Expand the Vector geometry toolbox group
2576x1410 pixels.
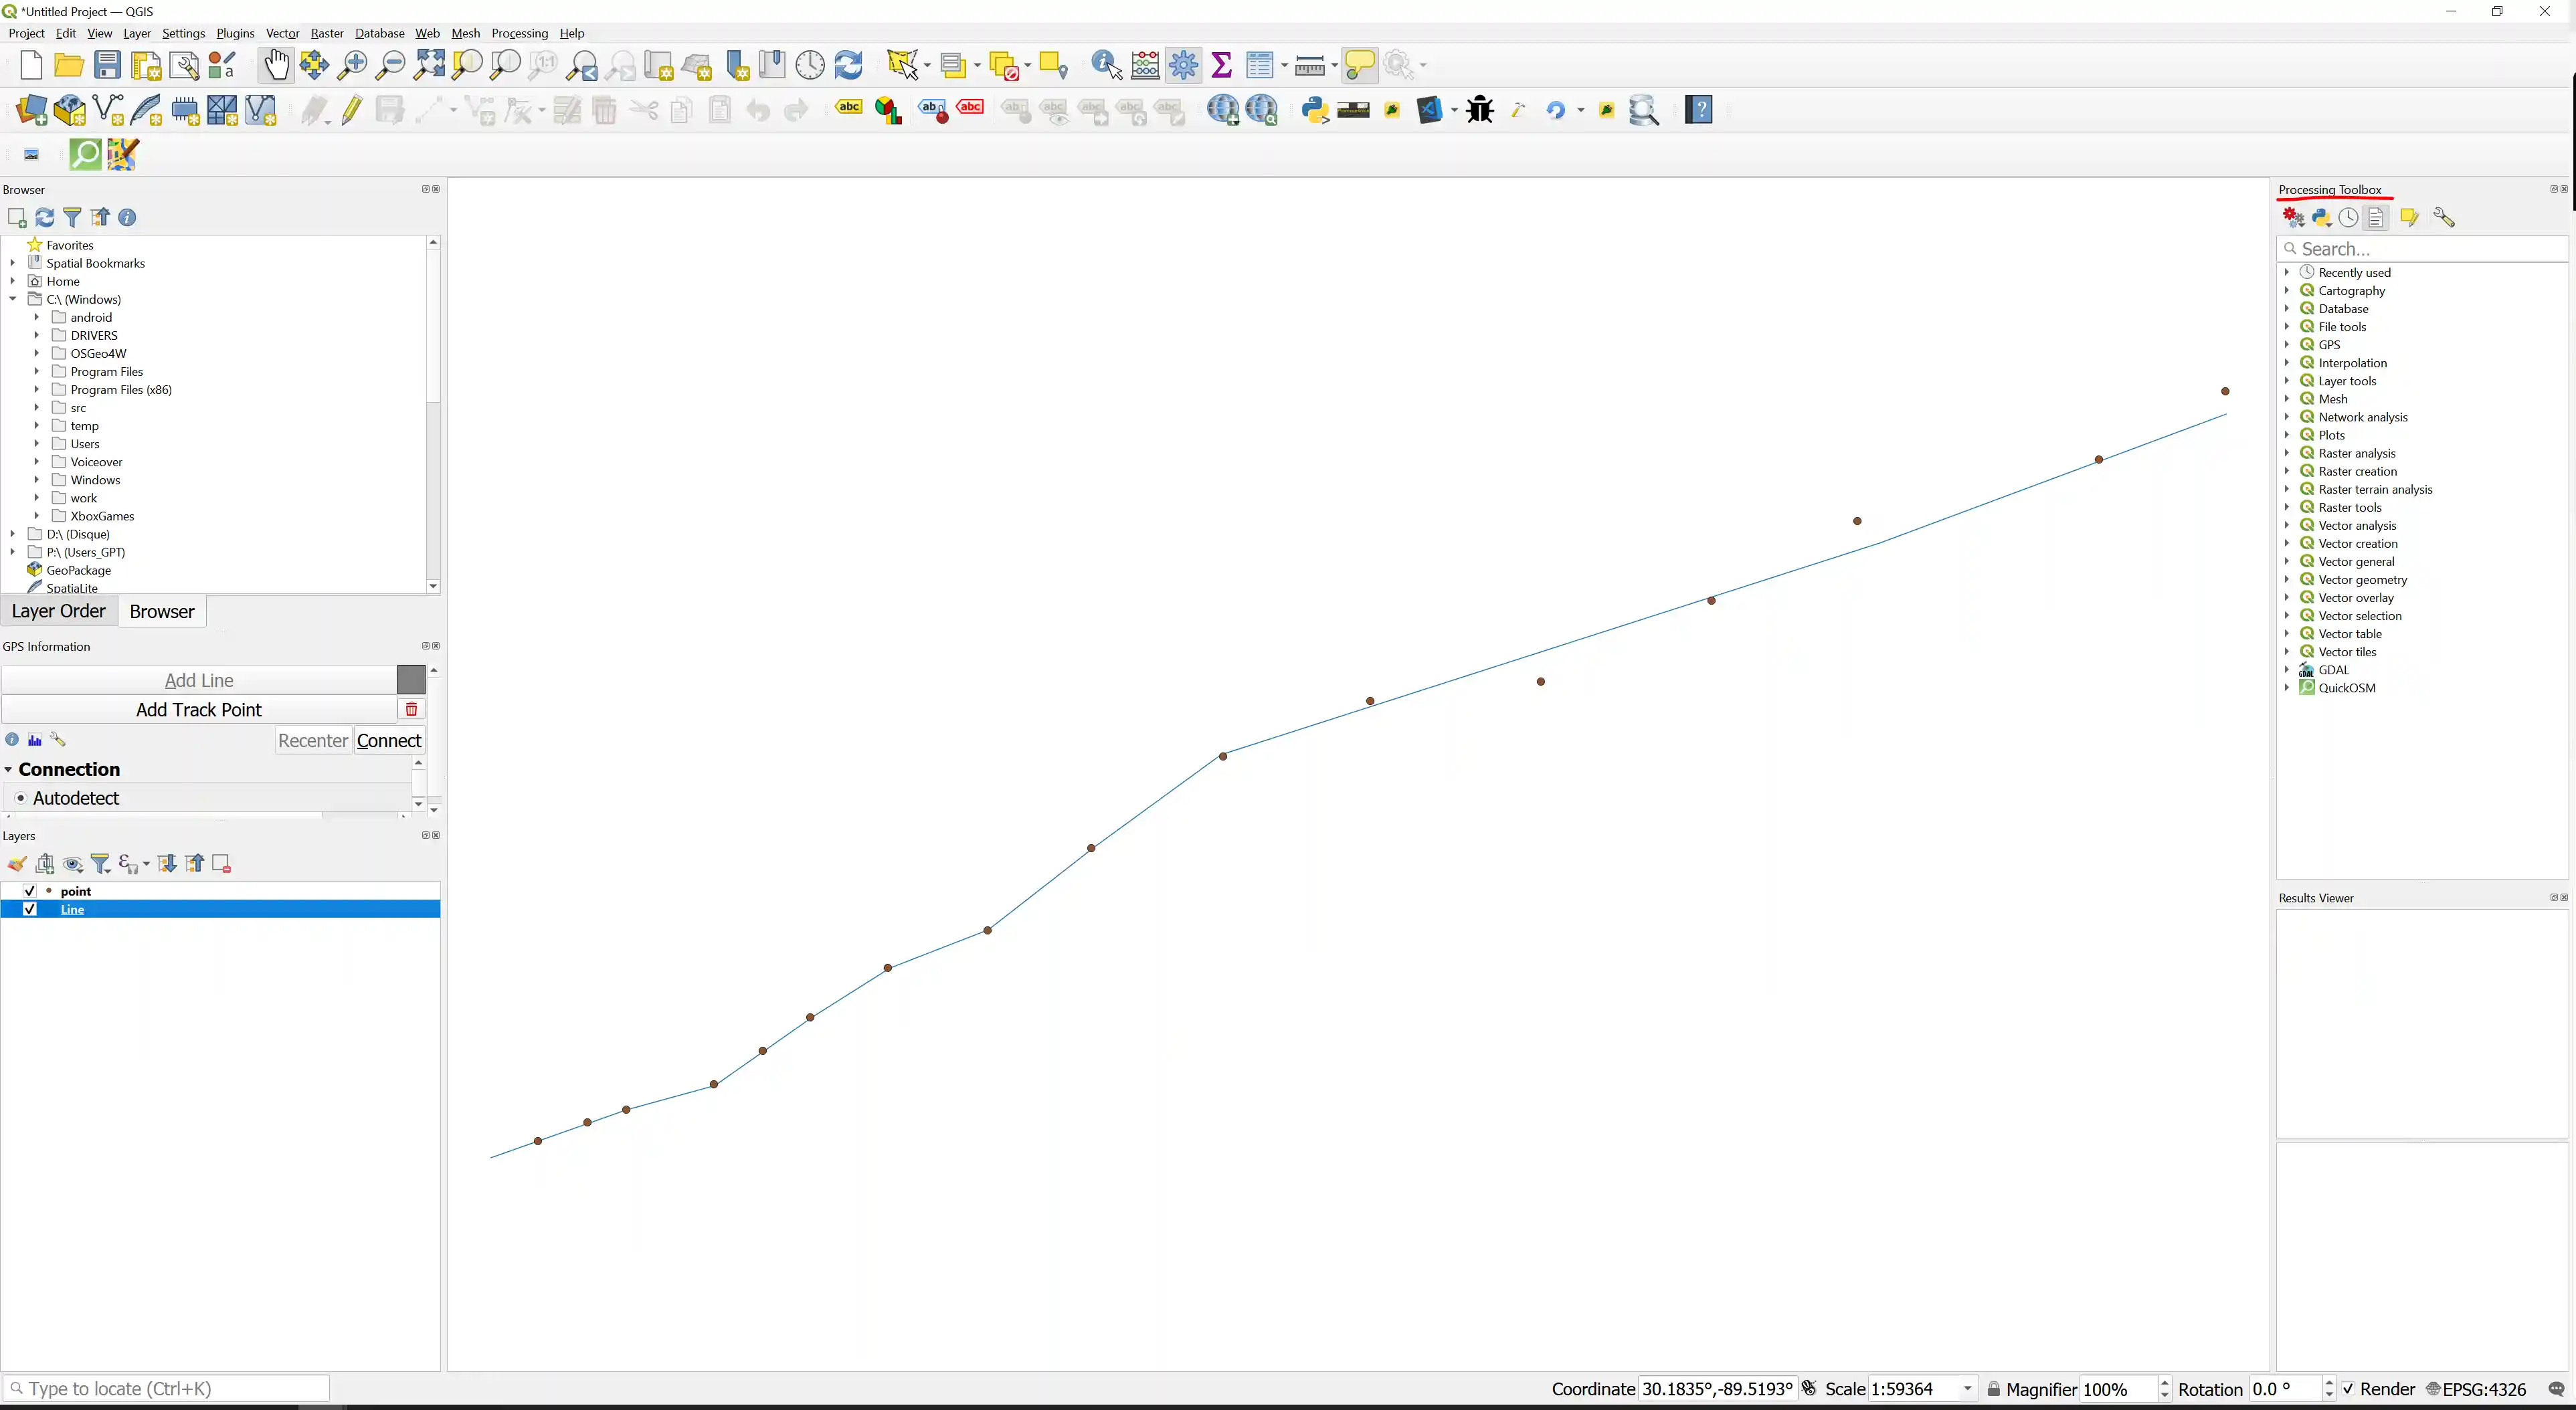pyautogui.click(x=2287, y=580)
